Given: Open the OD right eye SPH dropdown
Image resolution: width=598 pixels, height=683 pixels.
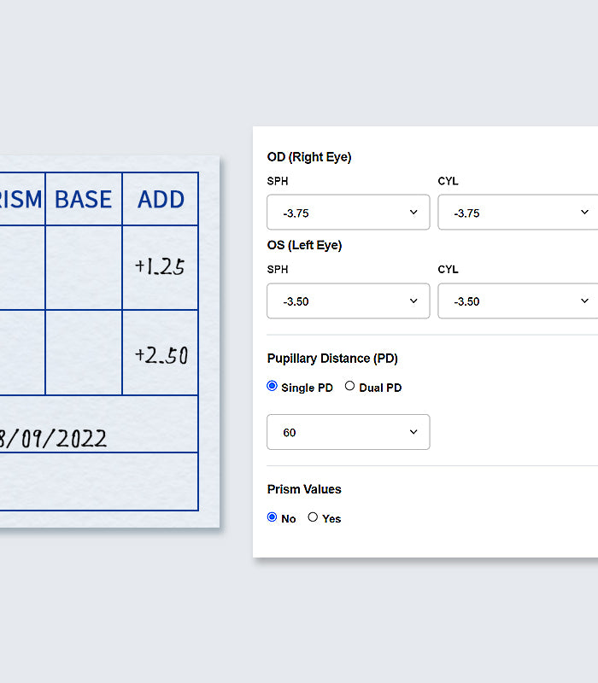Looking at the screenshot, I should [x=348, y=213].
